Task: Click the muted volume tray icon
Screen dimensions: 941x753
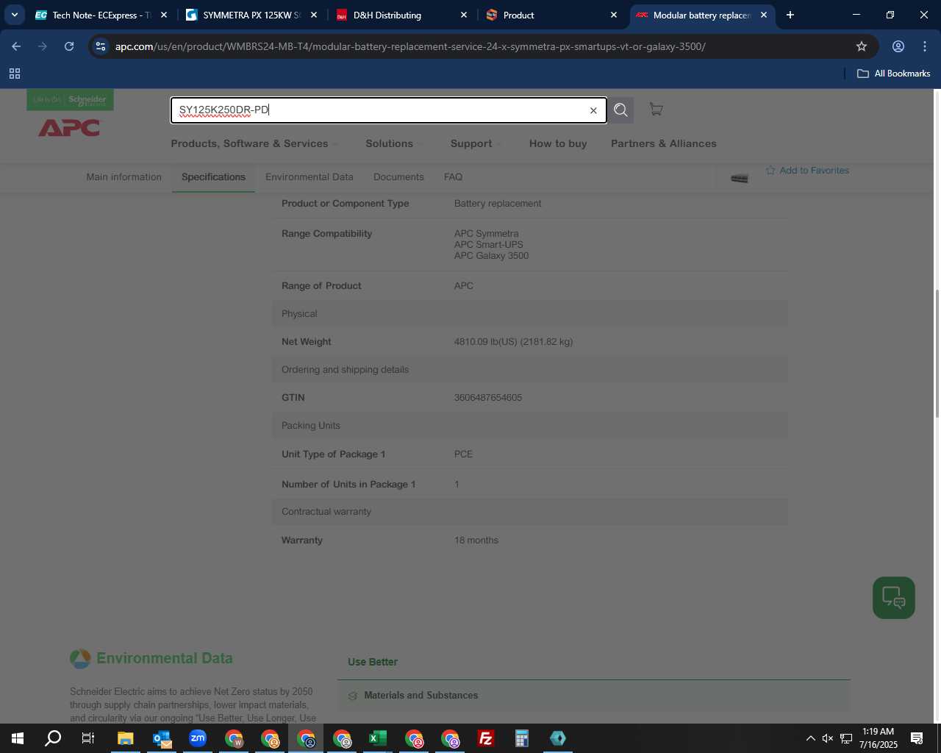Action: [828, 738]
